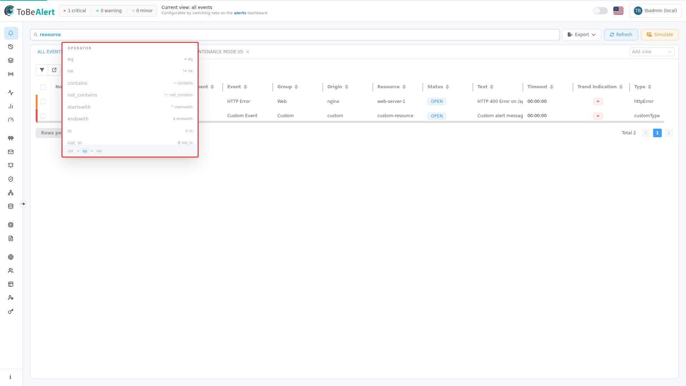The height and width of the screenshot is (386, 686).
Task: Choose the contains operator
Action: [x=130, y=83]
